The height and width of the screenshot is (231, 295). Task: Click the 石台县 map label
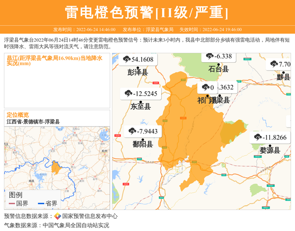coord(219,69)
